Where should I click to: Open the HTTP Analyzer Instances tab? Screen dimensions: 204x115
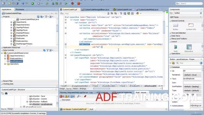pos(122,93)
